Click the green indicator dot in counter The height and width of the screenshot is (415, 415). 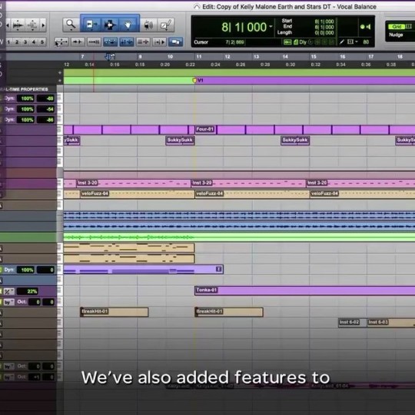point(362,27)
